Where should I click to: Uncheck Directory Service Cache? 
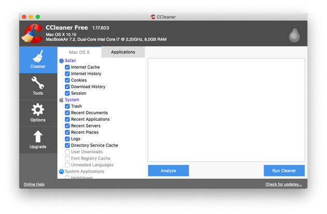67,145
